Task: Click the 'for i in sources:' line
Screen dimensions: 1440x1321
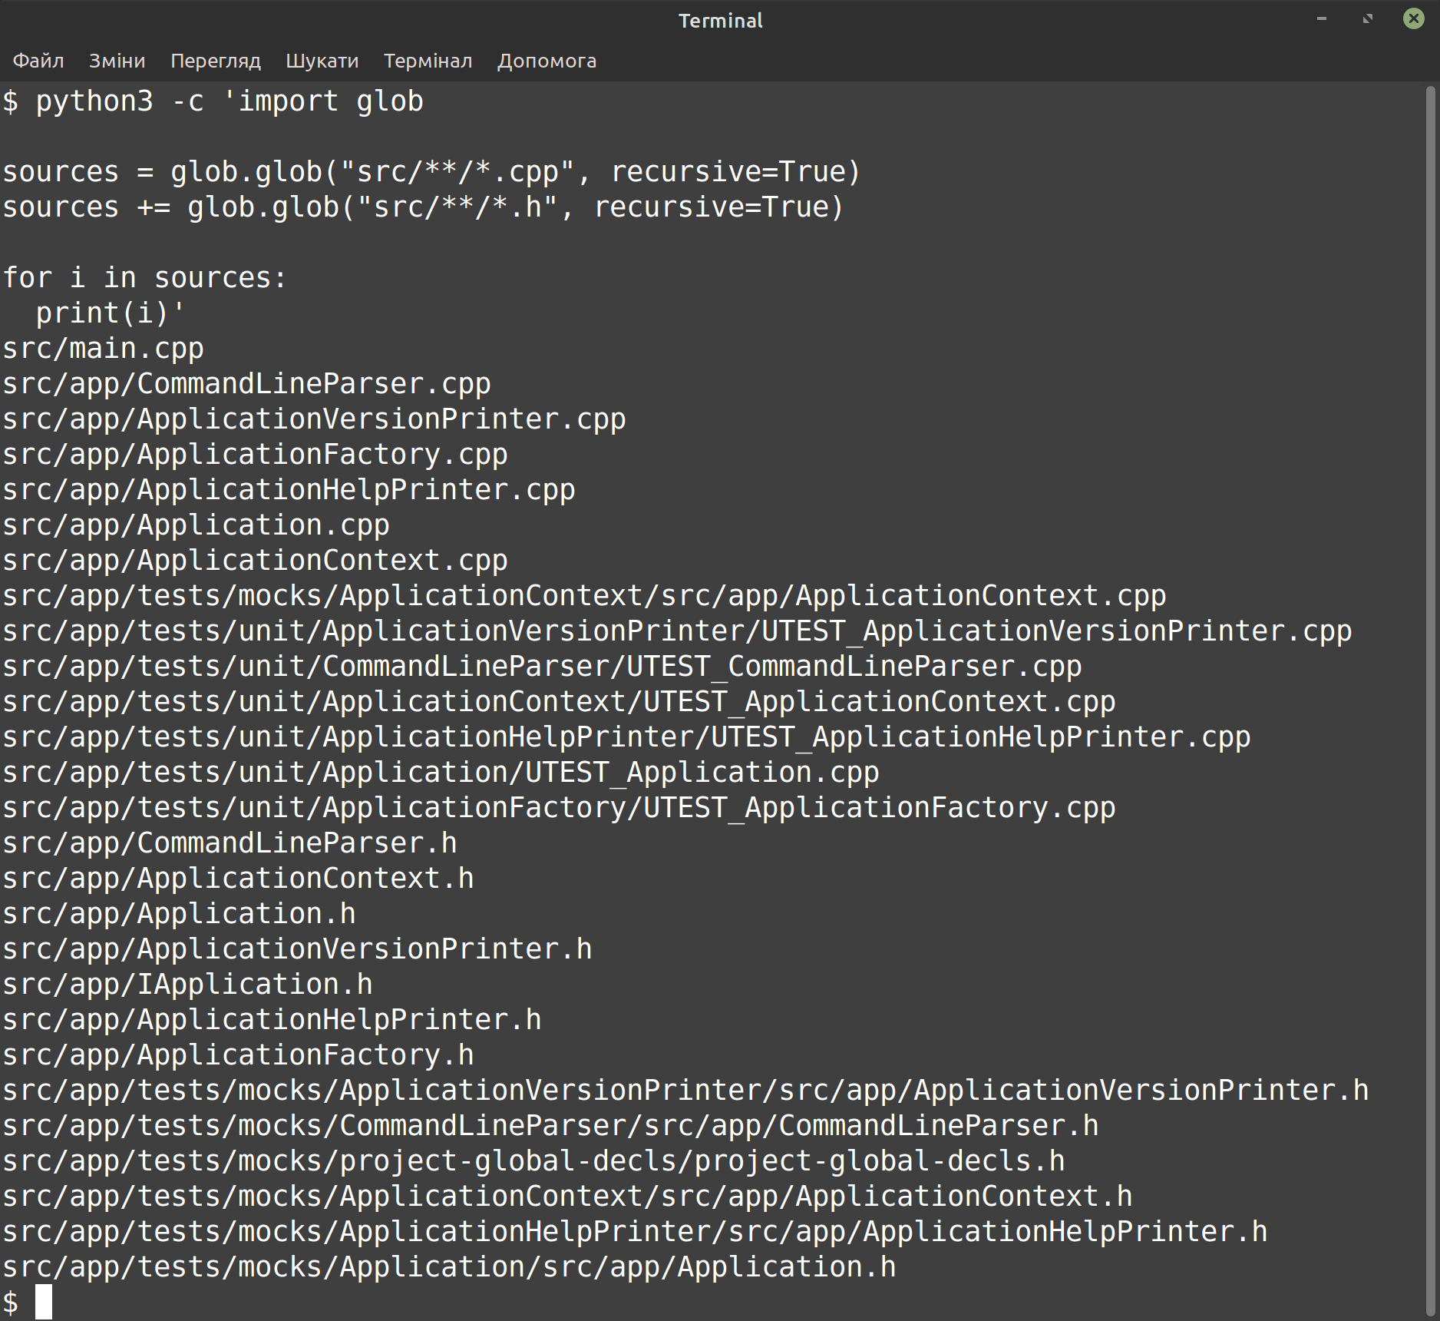Action: 146,278
